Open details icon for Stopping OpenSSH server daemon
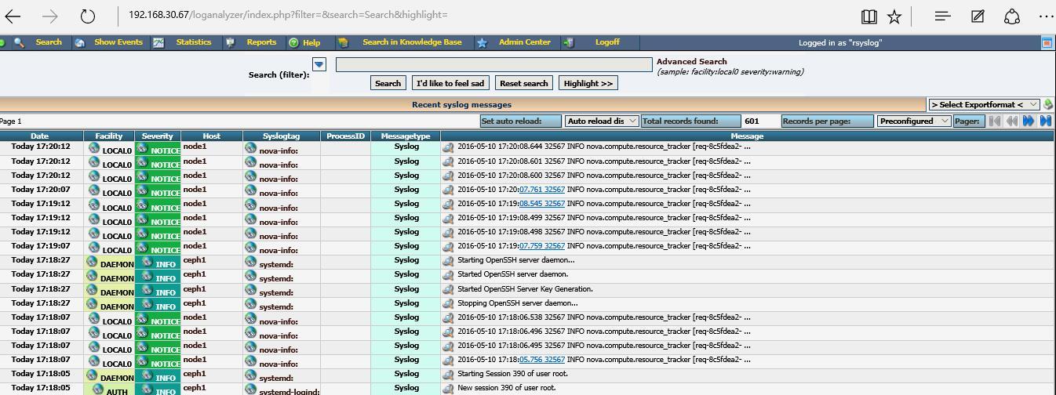 tap(448, 303)
